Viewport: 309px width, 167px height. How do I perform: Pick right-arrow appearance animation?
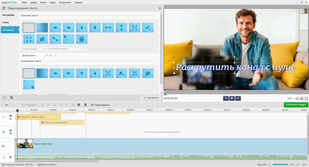pyautogui.click(x=68, y=28)
